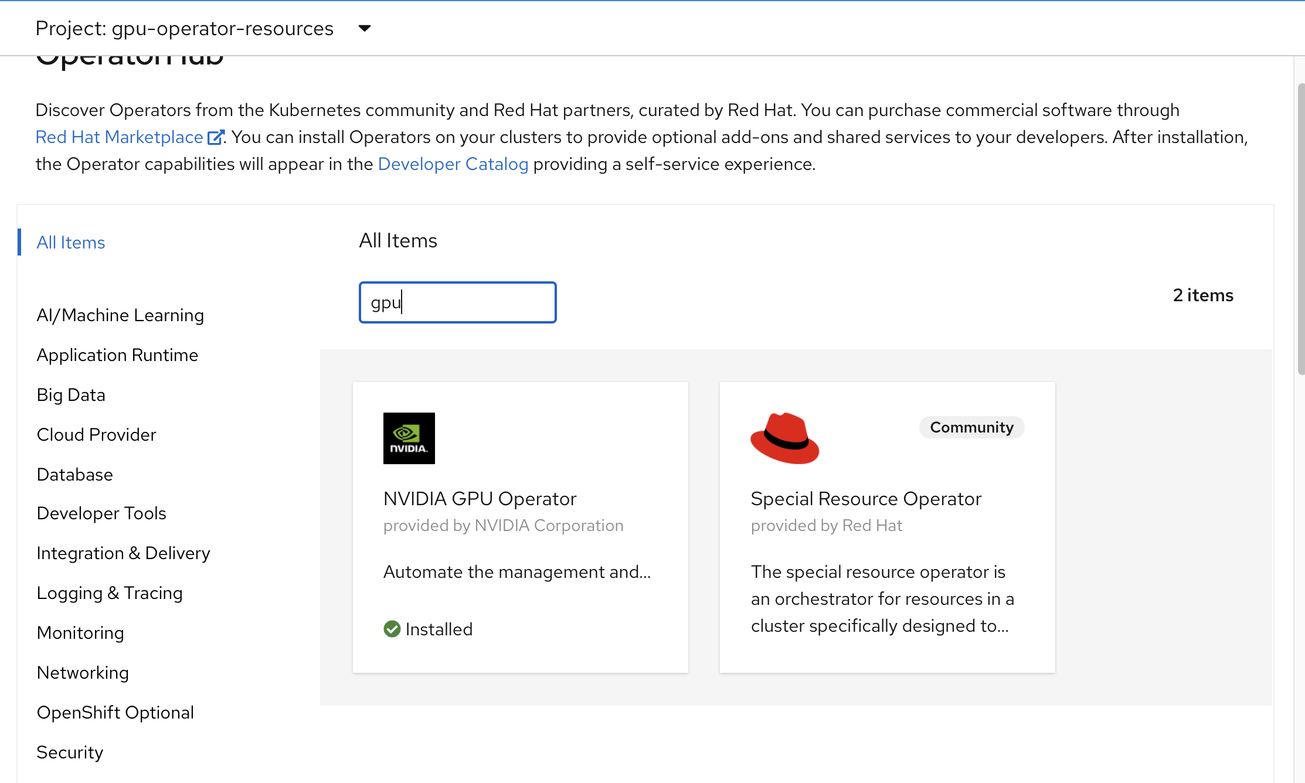Click the external link icon beside Marketplace
This screenshot has height=783, width=1305.
(x=215, y=137)
